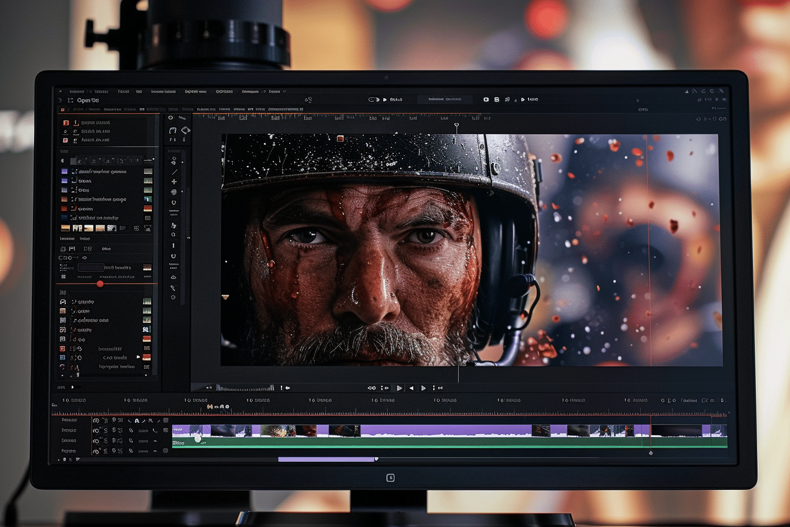
Task: Click the red slider knob in left panel
Action: 100,284
